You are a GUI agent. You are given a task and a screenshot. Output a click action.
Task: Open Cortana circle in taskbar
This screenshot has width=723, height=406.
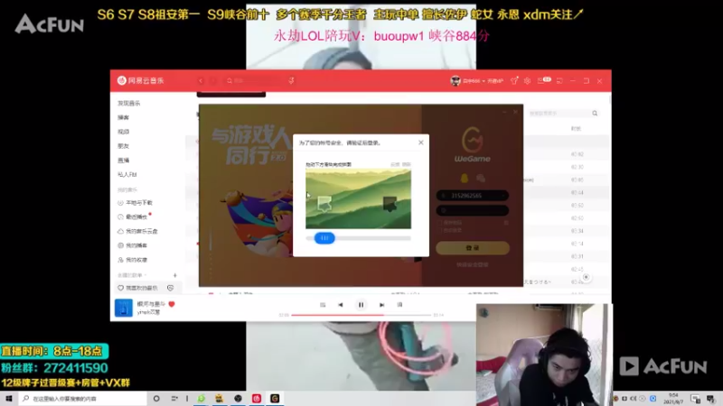[156, 399]
